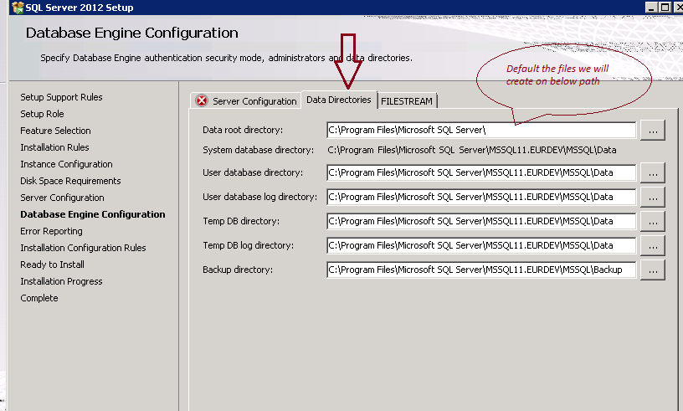Click the Database Engine Configuration page heading
The width and height of the screenshot is (683, 411).
coord(132,33)
